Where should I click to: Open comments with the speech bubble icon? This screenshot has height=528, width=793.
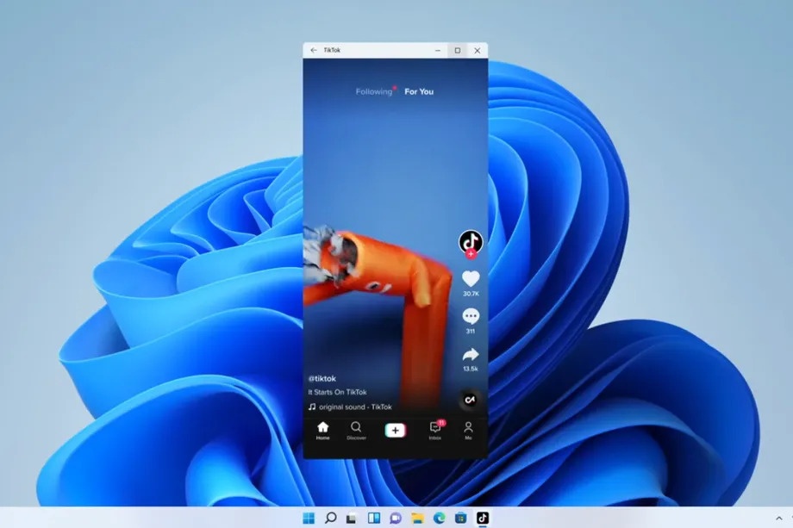(x=470, y=316)
